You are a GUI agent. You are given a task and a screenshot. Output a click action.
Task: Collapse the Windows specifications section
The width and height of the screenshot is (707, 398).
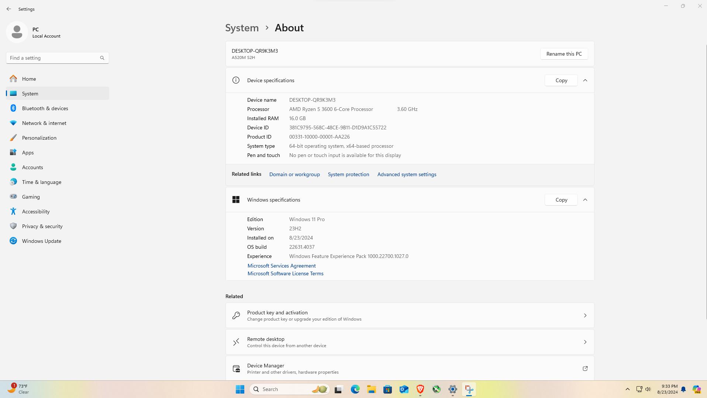click(x=585, y=200)
